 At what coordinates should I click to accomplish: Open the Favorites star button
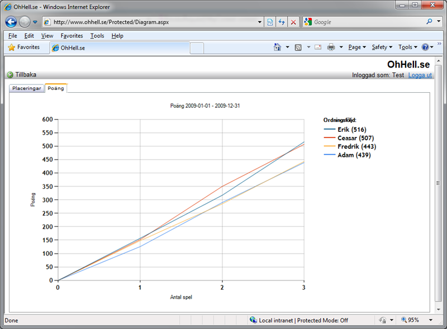pyautogui.click(x=24, y=47)
